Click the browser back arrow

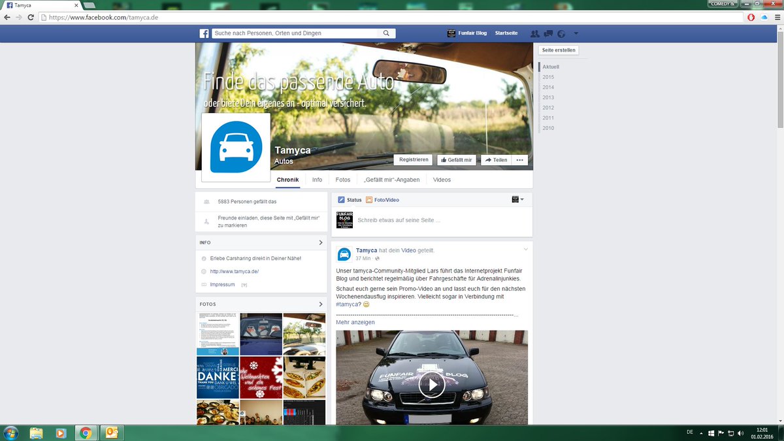pos(7,18)
